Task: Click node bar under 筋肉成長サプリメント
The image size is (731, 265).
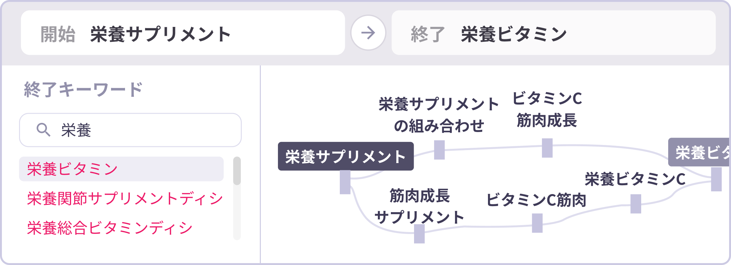Action: pyautogui.click(x=419, y=234)
